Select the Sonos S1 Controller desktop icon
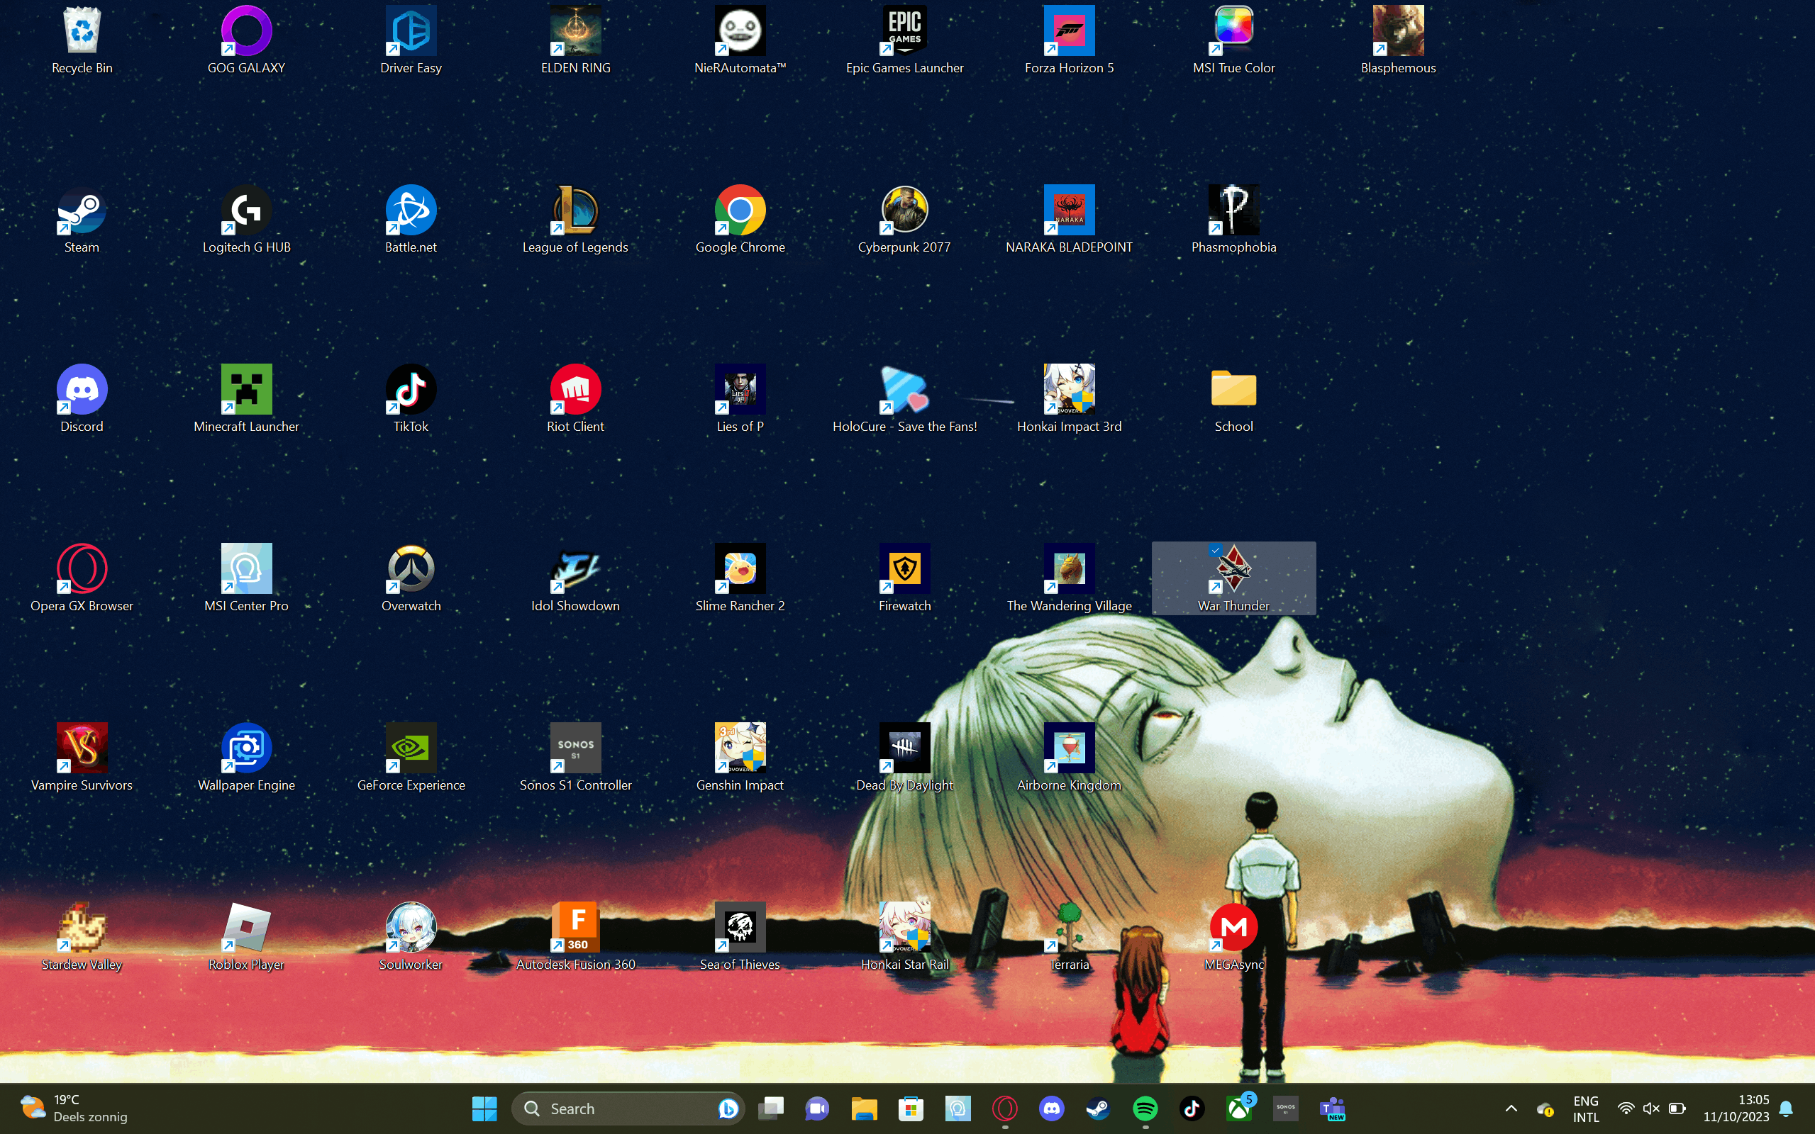The image size is (1815, 1134). tap(575, 757)
